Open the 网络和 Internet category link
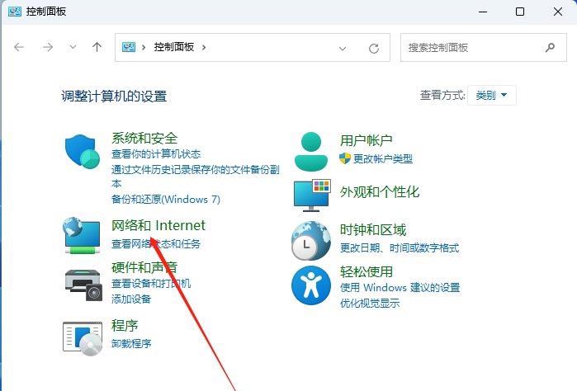The image size is (577, 391). 158,225
